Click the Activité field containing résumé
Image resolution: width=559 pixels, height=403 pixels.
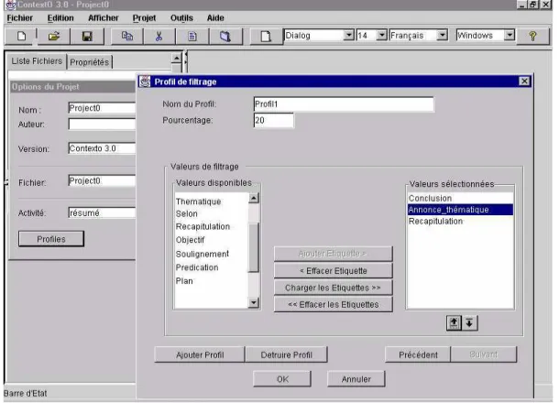pos(102,212)
